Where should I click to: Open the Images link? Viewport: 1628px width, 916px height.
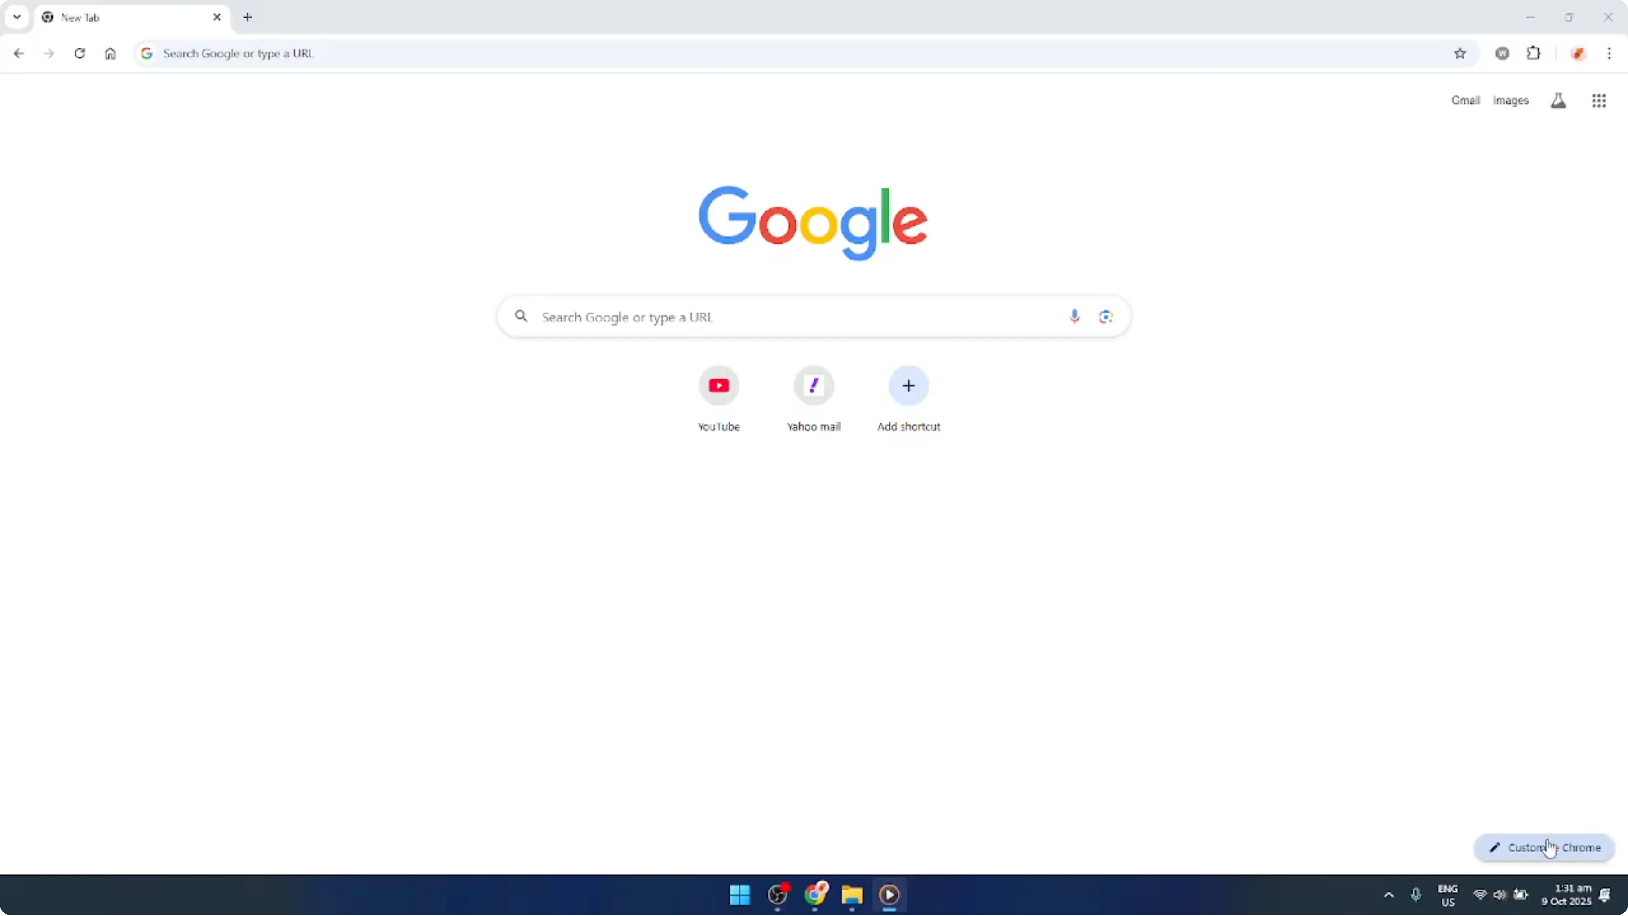click(1511, 101)
